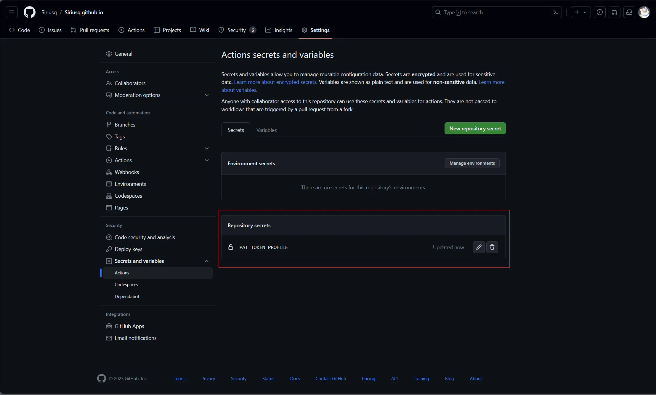Delete the PAT_TOKEN_PROFILE secret with the trash icon
The width and height of the screenshot is (656, 395).
pyautogui.click(x=492, y=247)
